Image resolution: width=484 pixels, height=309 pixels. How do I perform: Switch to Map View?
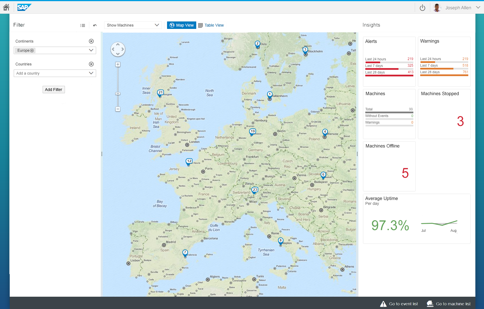click(182, 25)
